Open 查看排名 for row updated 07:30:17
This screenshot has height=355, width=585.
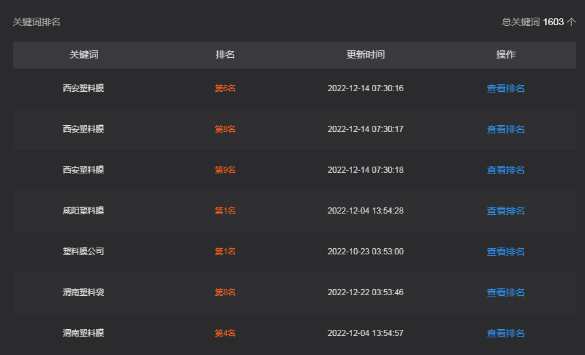coord(505,129)
